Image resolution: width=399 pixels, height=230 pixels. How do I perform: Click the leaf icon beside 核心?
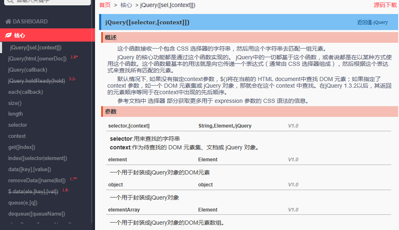click(x=8, y=35)
